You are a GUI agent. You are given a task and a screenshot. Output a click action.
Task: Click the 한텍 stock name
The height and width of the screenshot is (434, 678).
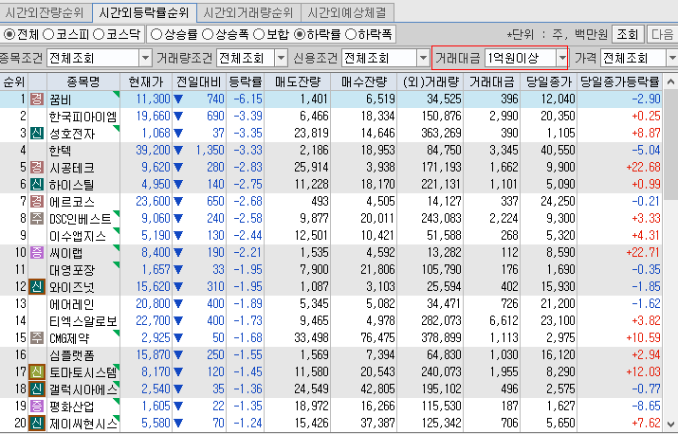click(61, 151)
